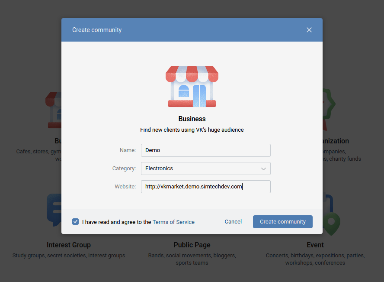Click the blue Create community button
384x282 pixels.
(x=283, y=222)
